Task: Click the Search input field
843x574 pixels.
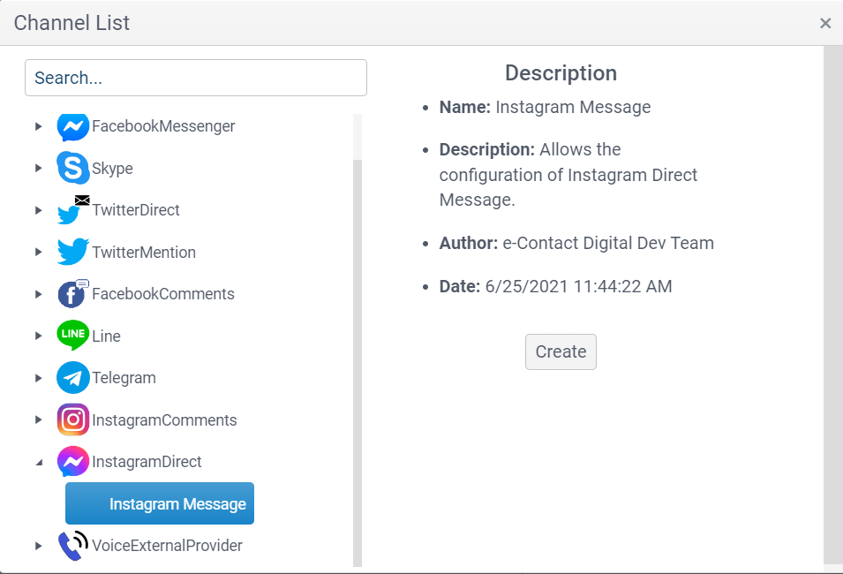Action: tap(196, 78)
